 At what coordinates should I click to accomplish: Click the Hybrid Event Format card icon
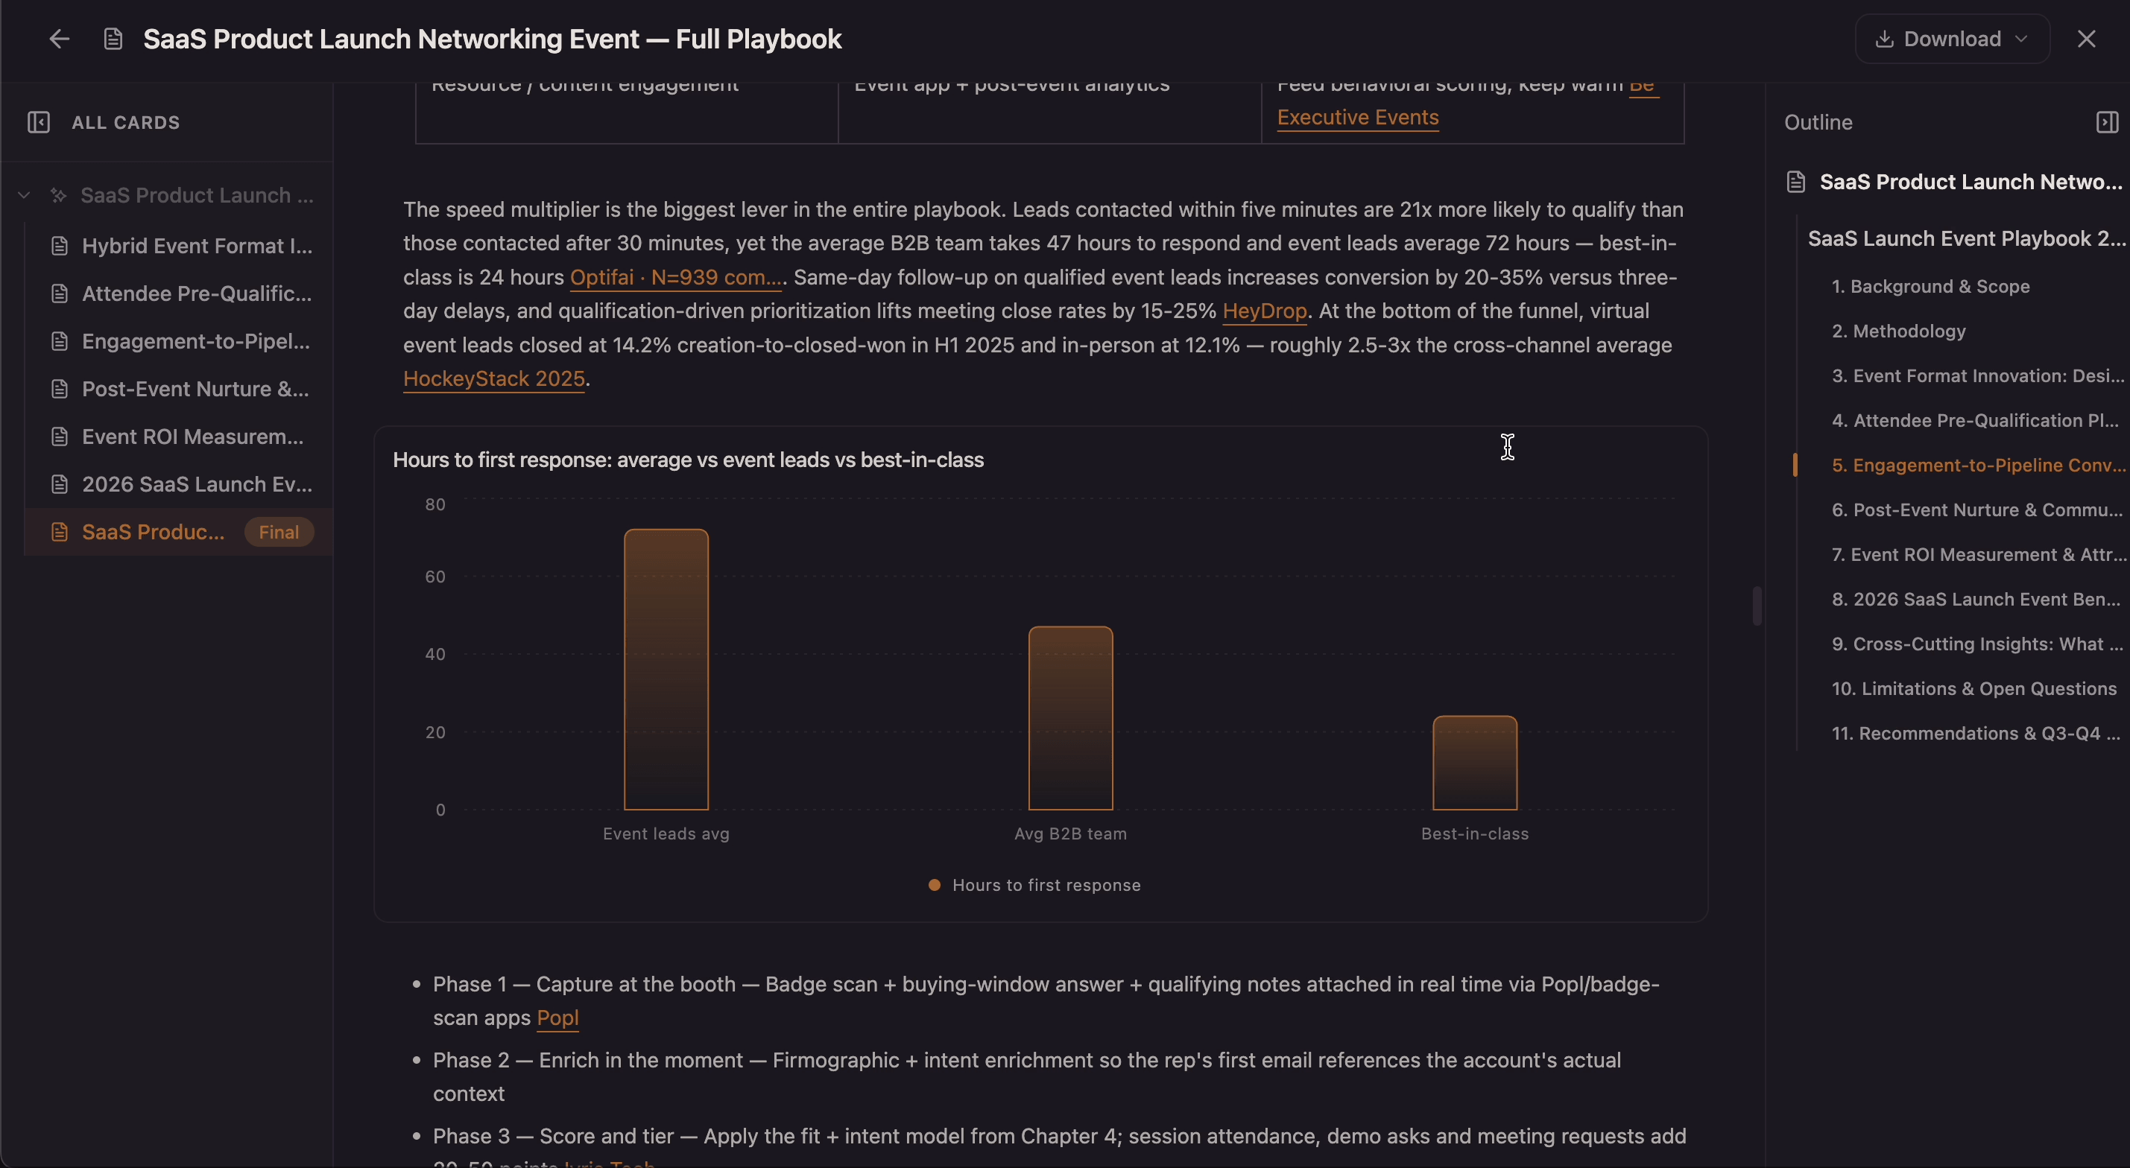point(59,246)
